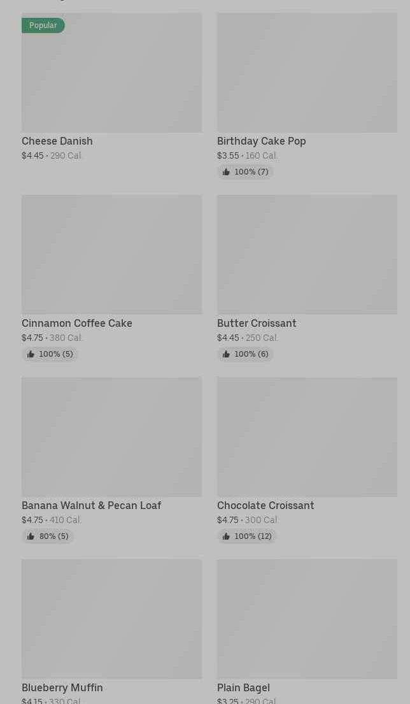Viewport: 410px width, 704px height.
Task: Open the Chocolate Croissant image
Action: tap(307, 437)
